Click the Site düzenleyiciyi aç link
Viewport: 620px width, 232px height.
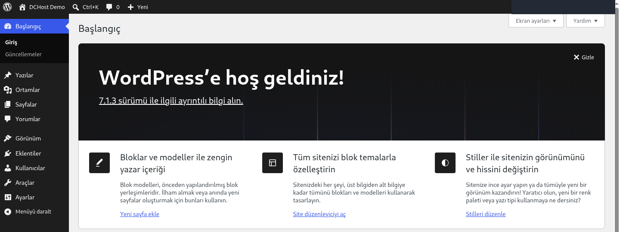[319, 214]
